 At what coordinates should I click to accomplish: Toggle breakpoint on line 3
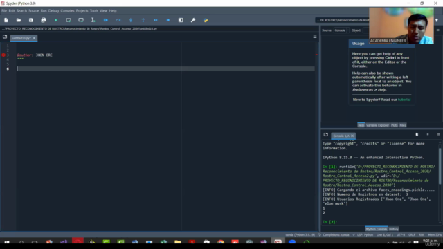[x=3, y=55]
